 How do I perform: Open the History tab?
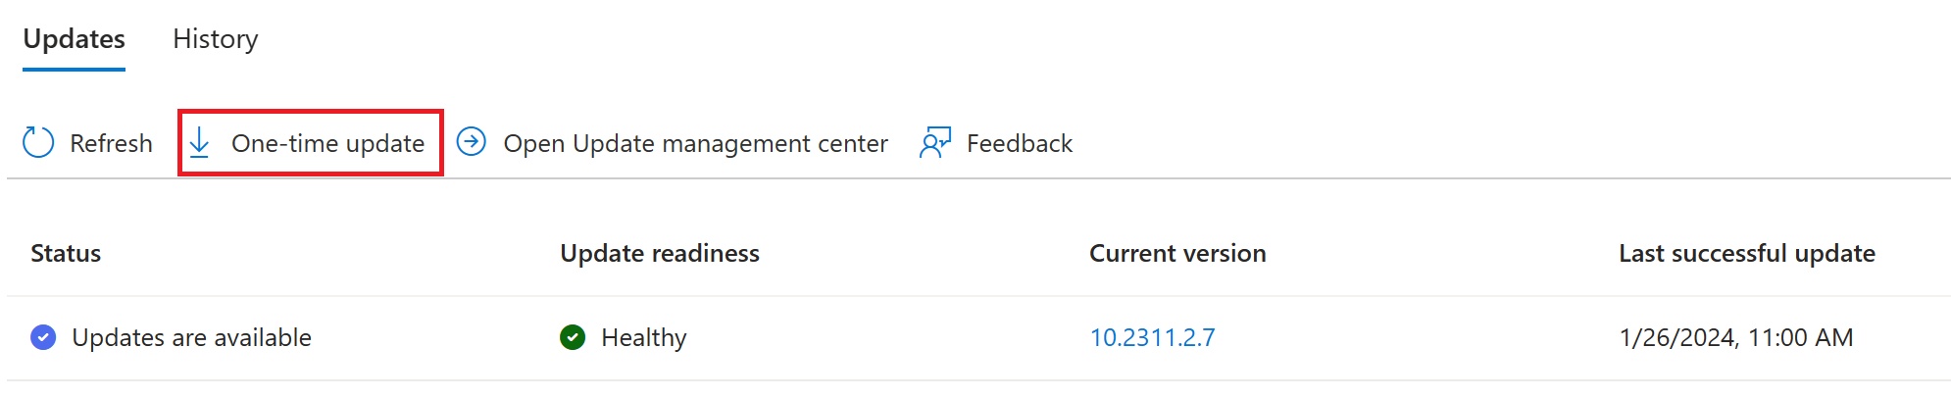click(x=216, y=39)
